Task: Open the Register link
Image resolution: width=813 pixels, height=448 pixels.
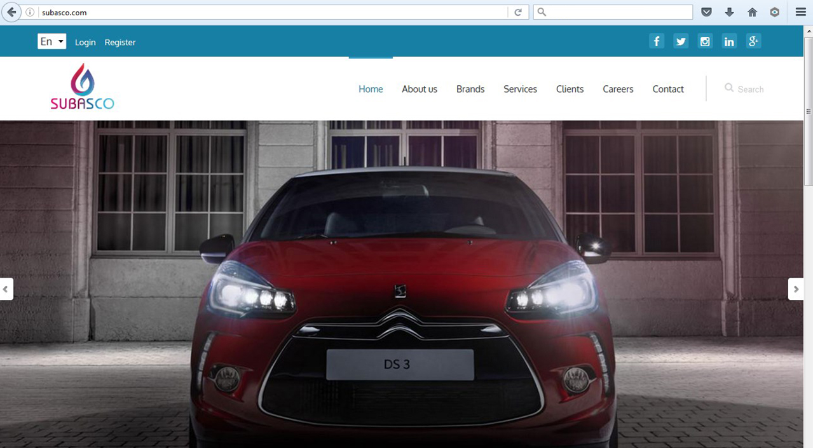Action: click(120, 43)
